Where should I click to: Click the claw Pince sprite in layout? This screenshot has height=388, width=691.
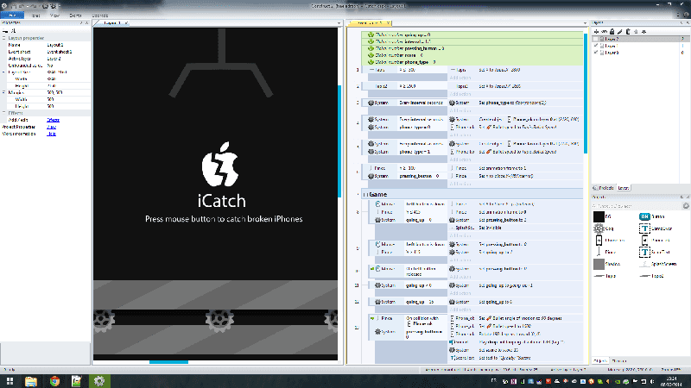[x=221, y=63]
